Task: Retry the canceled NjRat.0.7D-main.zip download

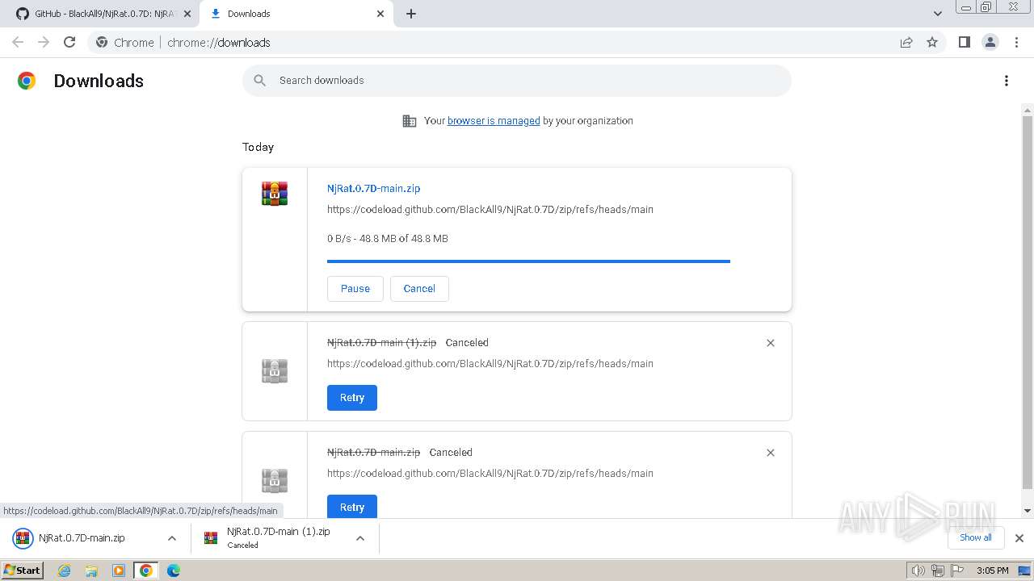Action: point(352,507)
